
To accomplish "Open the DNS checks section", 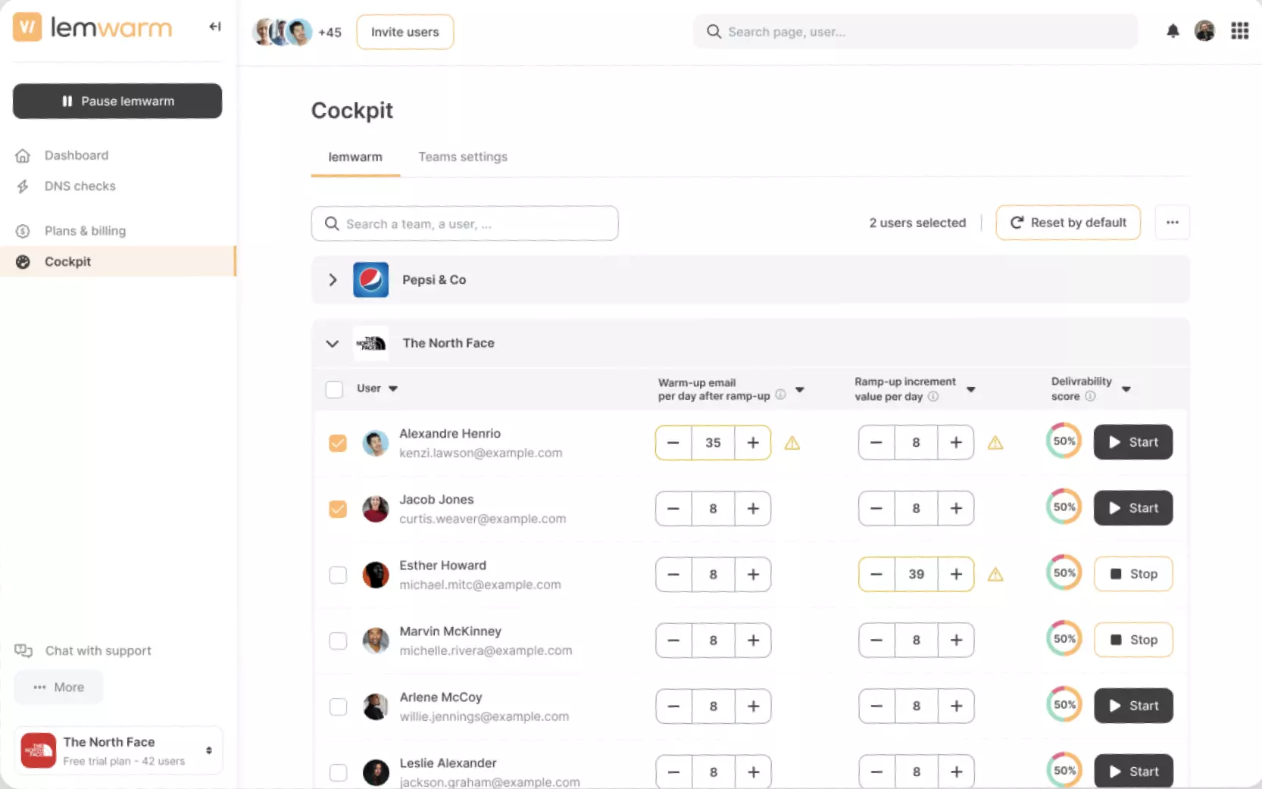I will click(x=80, y=186).
